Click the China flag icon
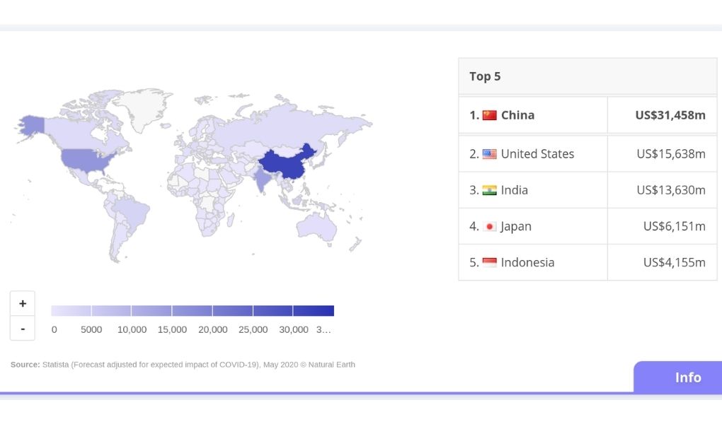Image resolution: width=722 pixels, height=424 pixels. [x=488, y=115]
